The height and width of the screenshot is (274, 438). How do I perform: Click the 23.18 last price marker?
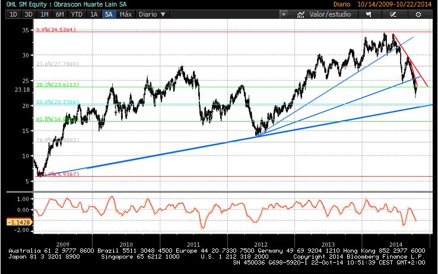click(x=22, y=90)
